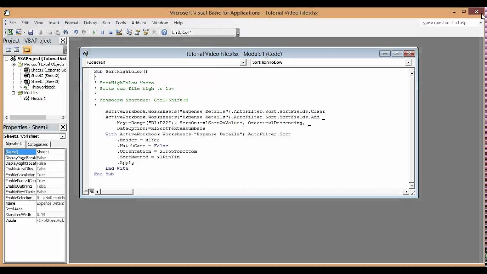Toggle Folders view in Project pane
Screen dimensions: 487x274
coord(27,49)
